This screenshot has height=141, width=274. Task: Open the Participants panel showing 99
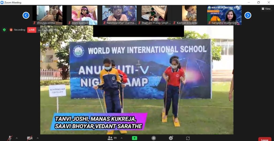click(112, 138)
